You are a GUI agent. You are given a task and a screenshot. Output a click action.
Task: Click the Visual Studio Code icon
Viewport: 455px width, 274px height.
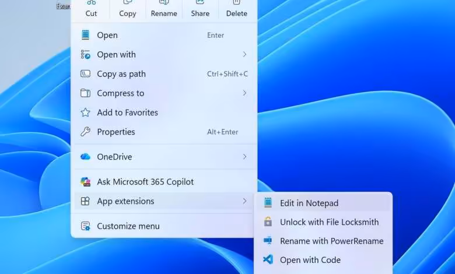pos(268,259)
